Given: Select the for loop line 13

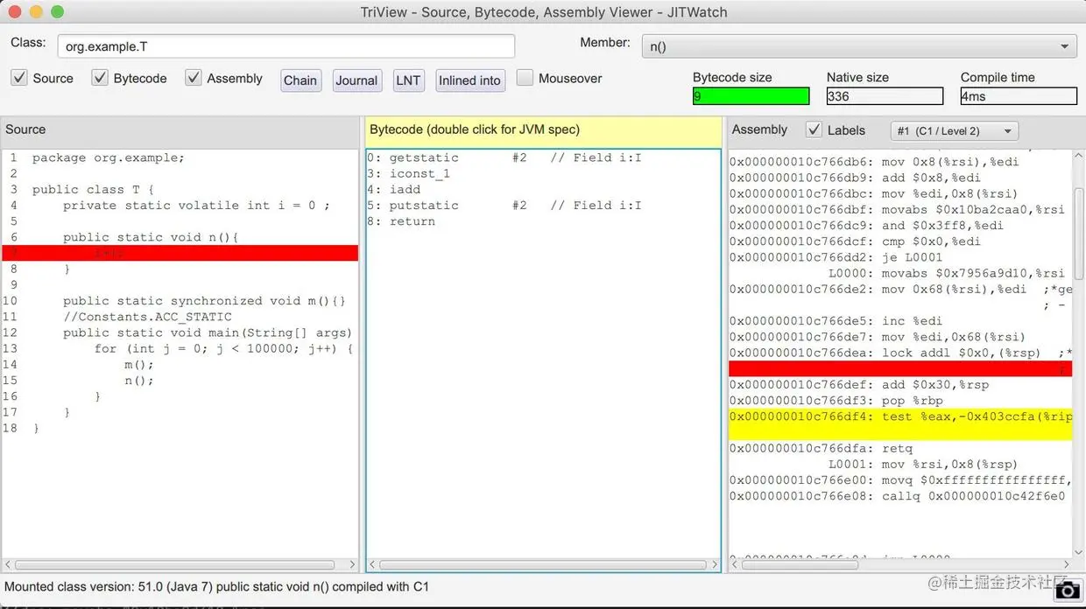Looking at the screenshot, I should tap(223, 348).
